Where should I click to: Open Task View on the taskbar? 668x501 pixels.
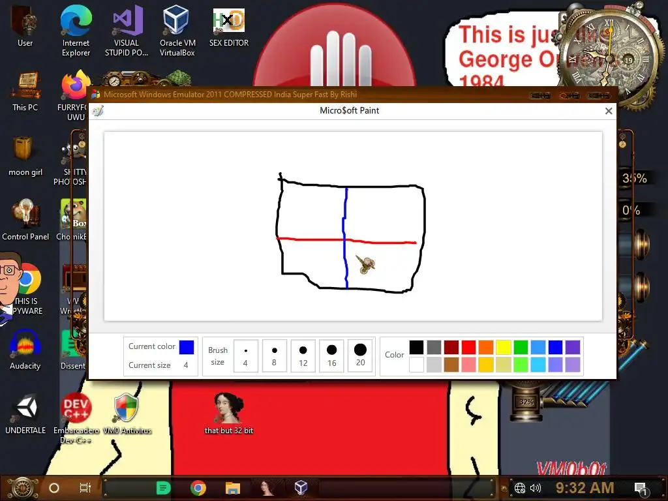(85, 488)
